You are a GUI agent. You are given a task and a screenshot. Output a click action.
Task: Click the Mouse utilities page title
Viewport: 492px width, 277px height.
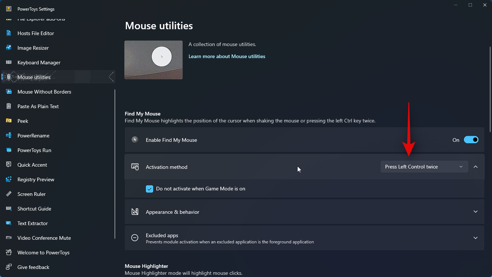point(159,26)
